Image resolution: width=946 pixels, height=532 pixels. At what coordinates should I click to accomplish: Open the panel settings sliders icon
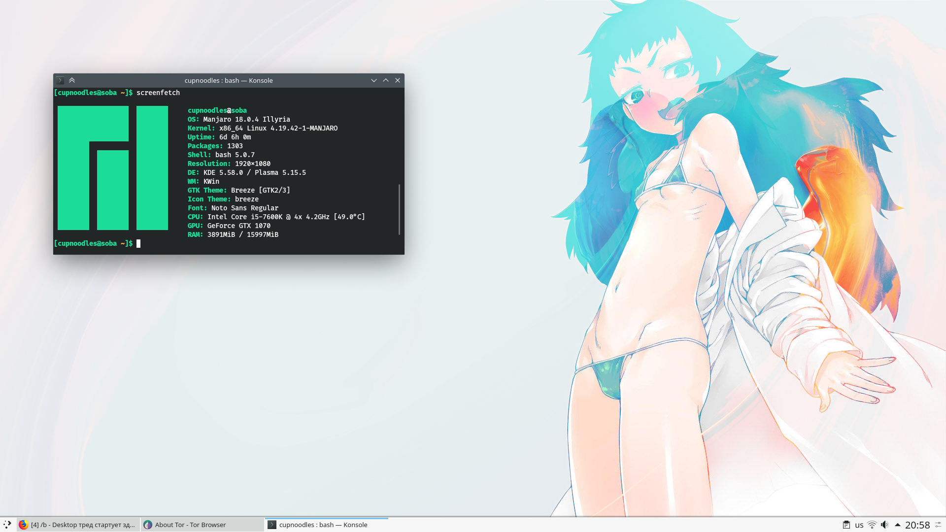[x=939, y=525]
